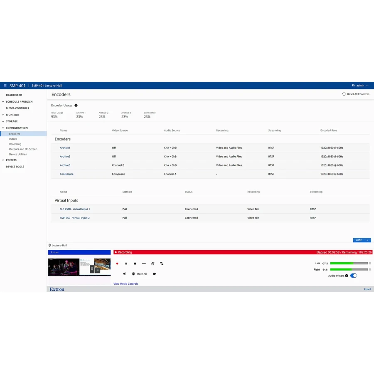Open Dashboard from the sidebar

pos(14,95)
